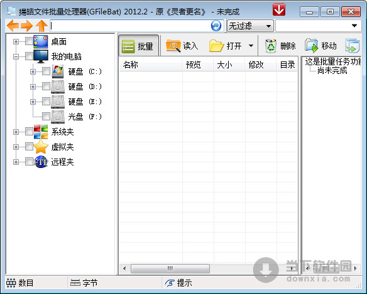Click the 读入 folder search icon
Screen dimensions: 367x294
pyautogui.click(x=173, y=46)
